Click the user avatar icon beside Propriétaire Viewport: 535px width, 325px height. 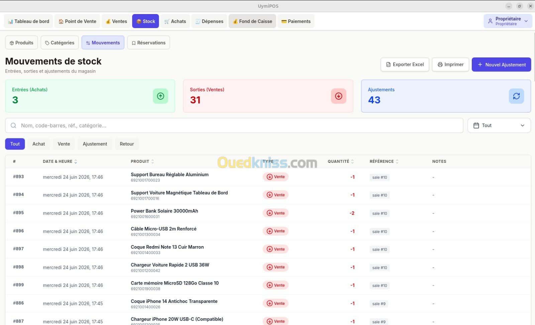click(x=490, y=21)
